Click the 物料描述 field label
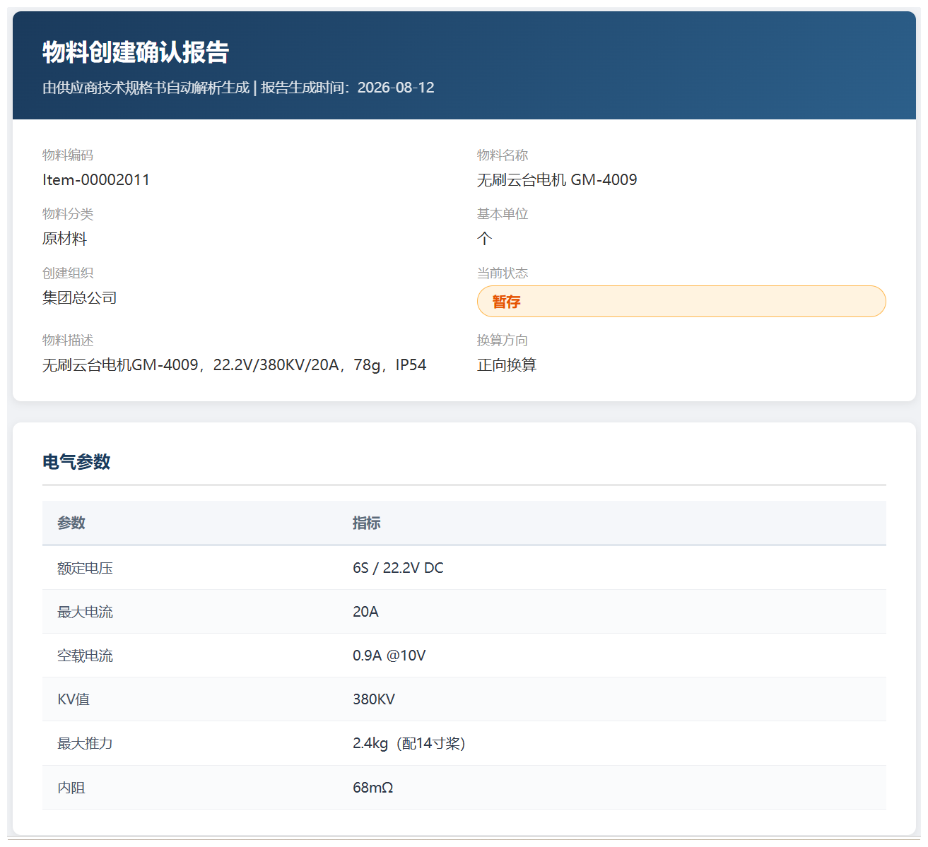 coord(68,340)
